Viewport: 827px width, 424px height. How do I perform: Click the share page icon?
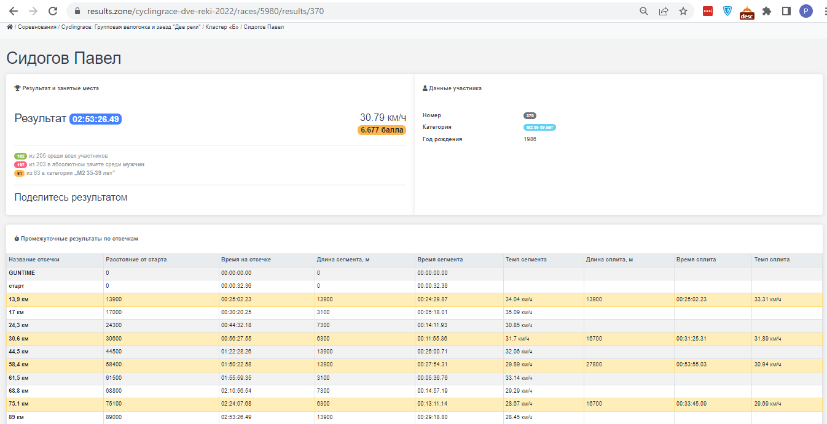664,11
